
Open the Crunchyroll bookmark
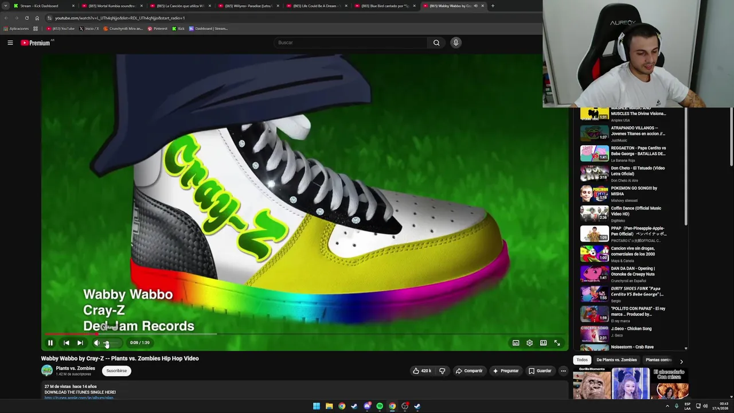pyautogui.click(x=122, y=29)
